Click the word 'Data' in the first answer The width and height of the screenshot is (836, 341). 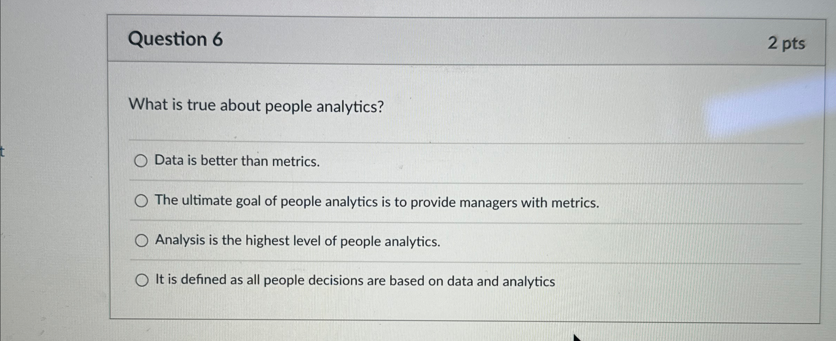[169, 161]
